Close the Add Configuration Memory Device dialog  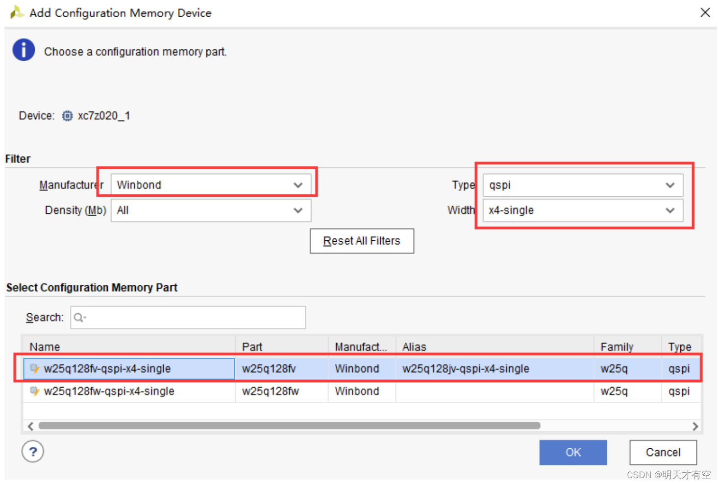pyautogui.click(x=705, y=12)
